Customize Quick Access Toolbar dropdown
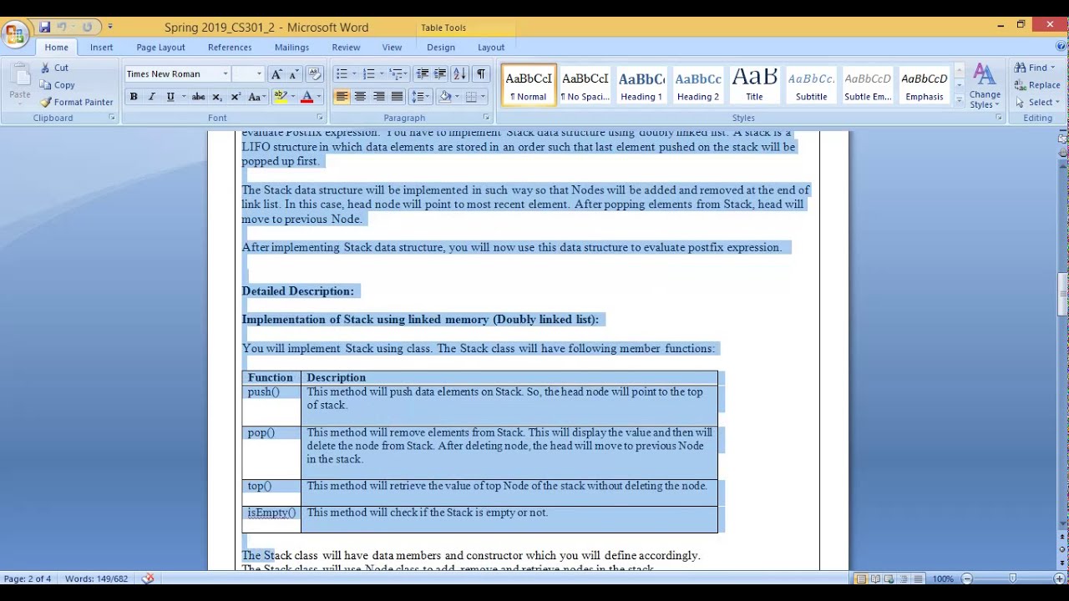Image resolution: width=1069 pixels, height=601 pixels. click(110, 27)
